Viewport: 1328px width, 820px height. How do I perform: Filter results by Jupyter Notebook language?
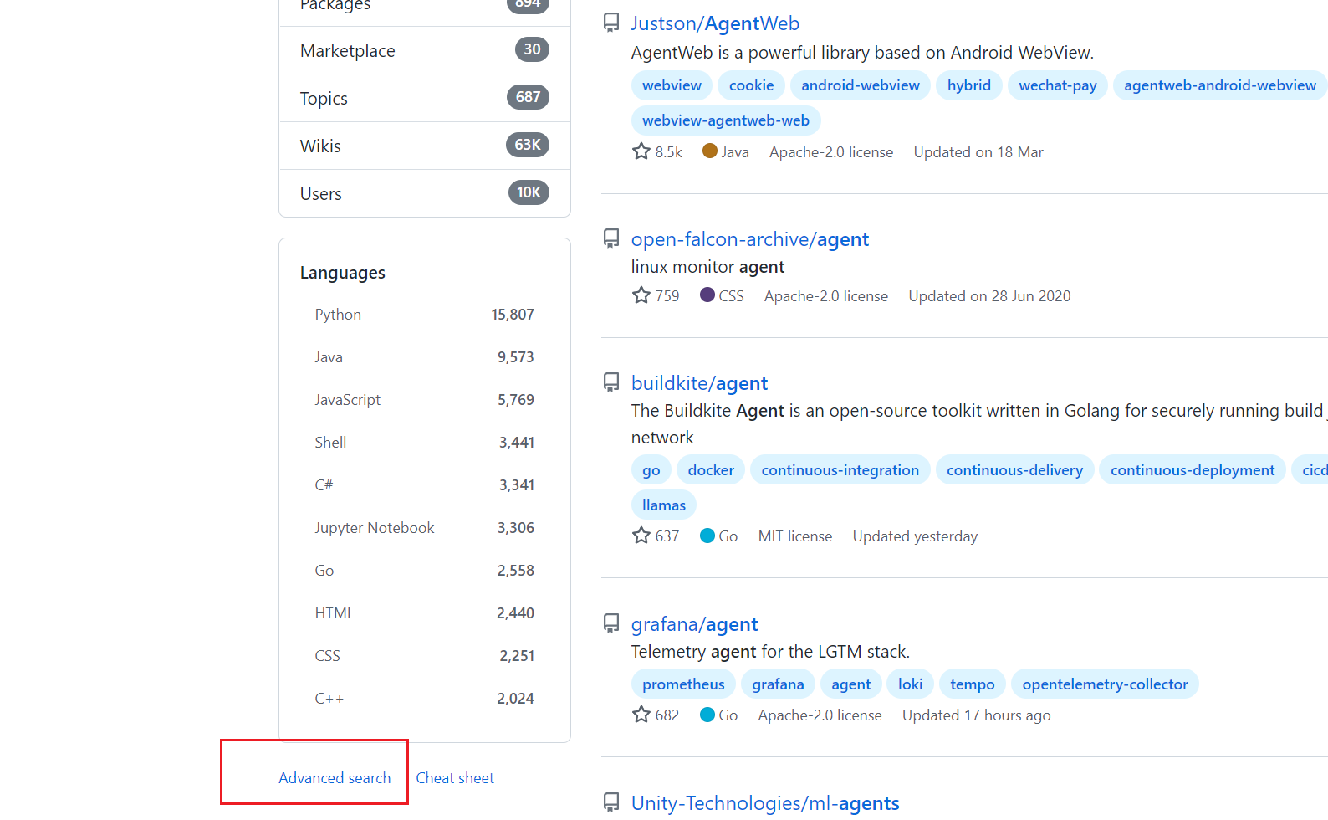click(x=425, y=528)
